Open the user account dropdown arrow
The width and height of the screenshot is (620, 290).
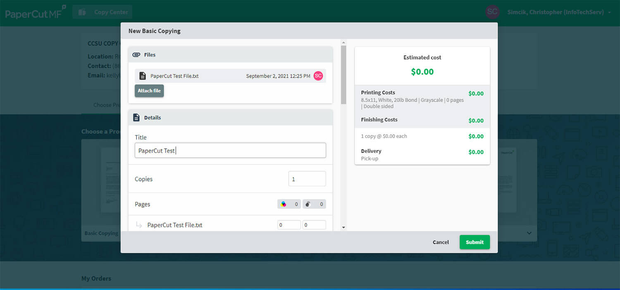pyautogui.click(x=609, y=12)
